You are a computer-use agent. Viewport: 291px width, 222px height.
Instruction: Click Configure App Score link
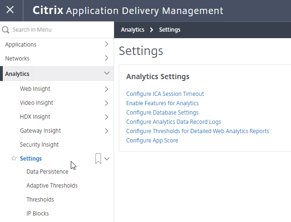point(152,141)
